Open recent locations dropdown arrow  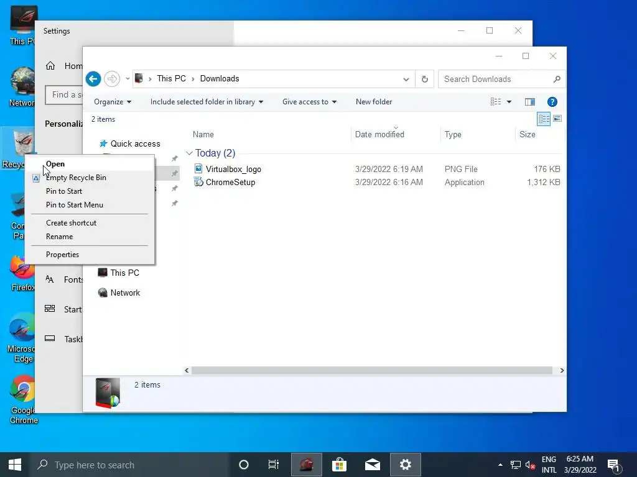[x=128, y=79]
